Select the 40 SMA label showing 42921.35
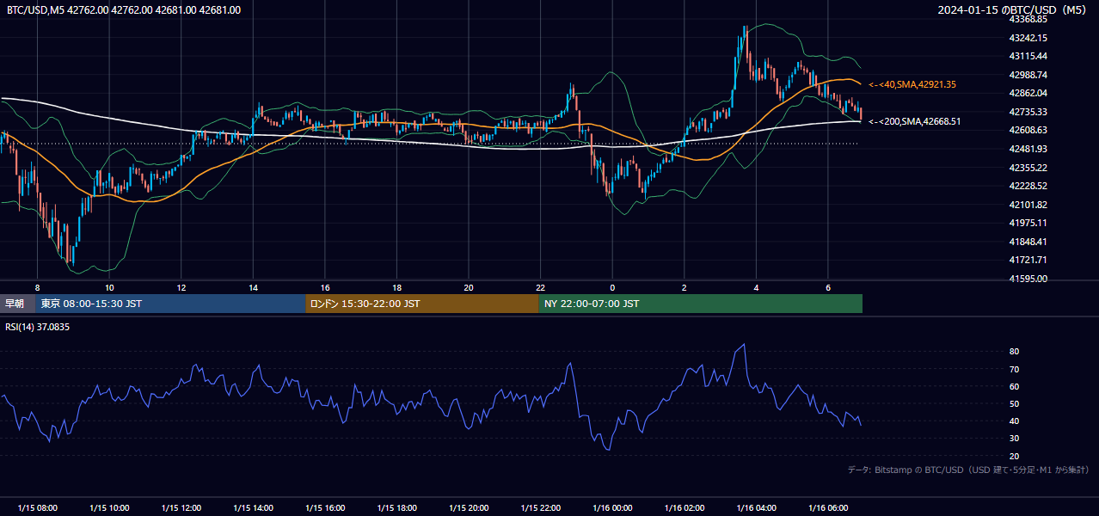The image size is (1099, 516). pos(912,84)
